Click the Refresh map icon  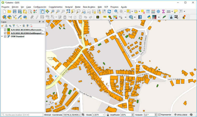point(109,12)
